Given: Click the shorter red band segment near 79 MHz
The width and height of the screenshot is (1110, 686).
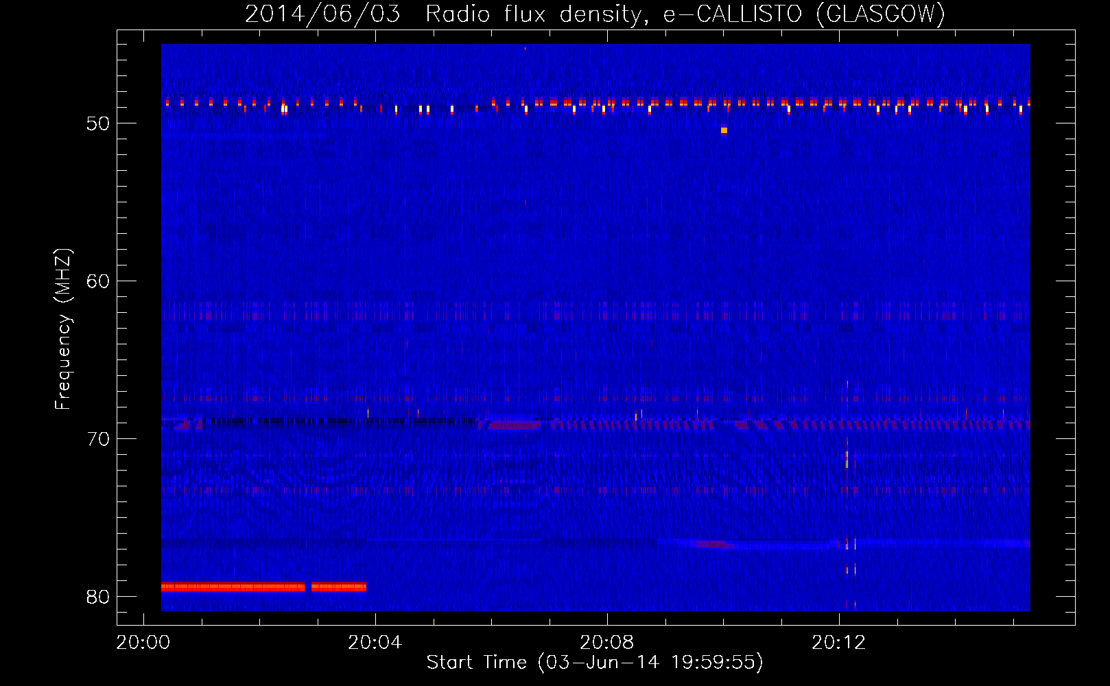Looking at the screenshot, I should [339, 587].
